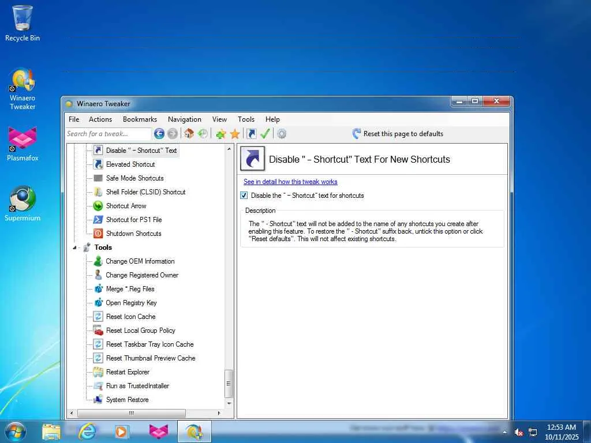Open the Tools menu
Viewport: 591px width, 443px height.
coord(246,119)
